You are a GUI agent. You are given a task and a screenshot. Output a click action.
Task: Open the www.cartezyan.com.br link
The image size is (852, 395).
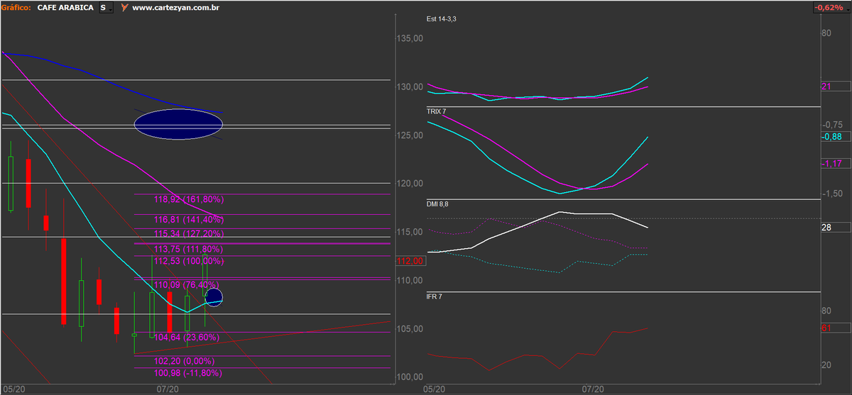coord(177,7)
